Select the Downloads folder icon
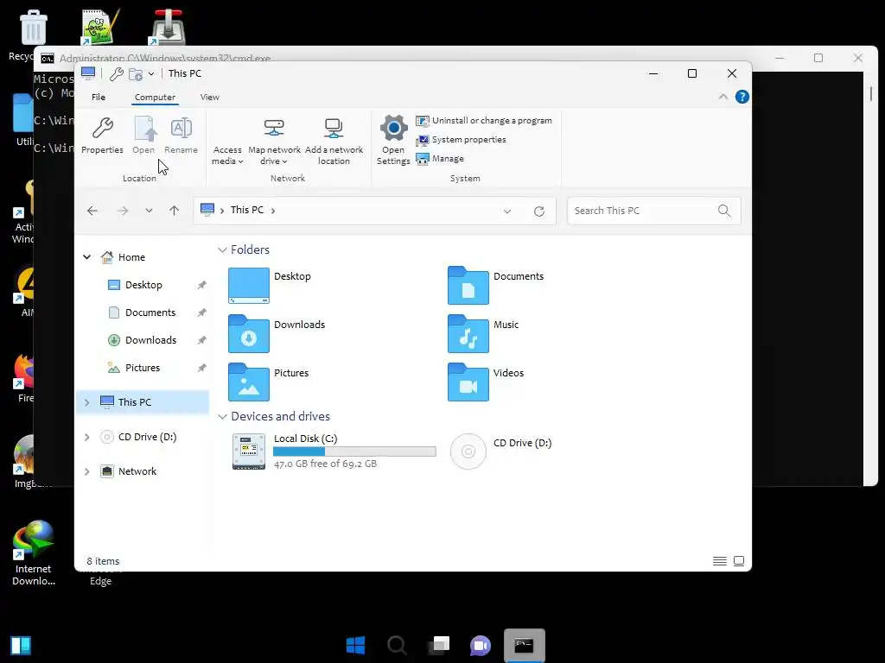The width and height of the screenshot is (885, 663). click(x=249, y=334)
